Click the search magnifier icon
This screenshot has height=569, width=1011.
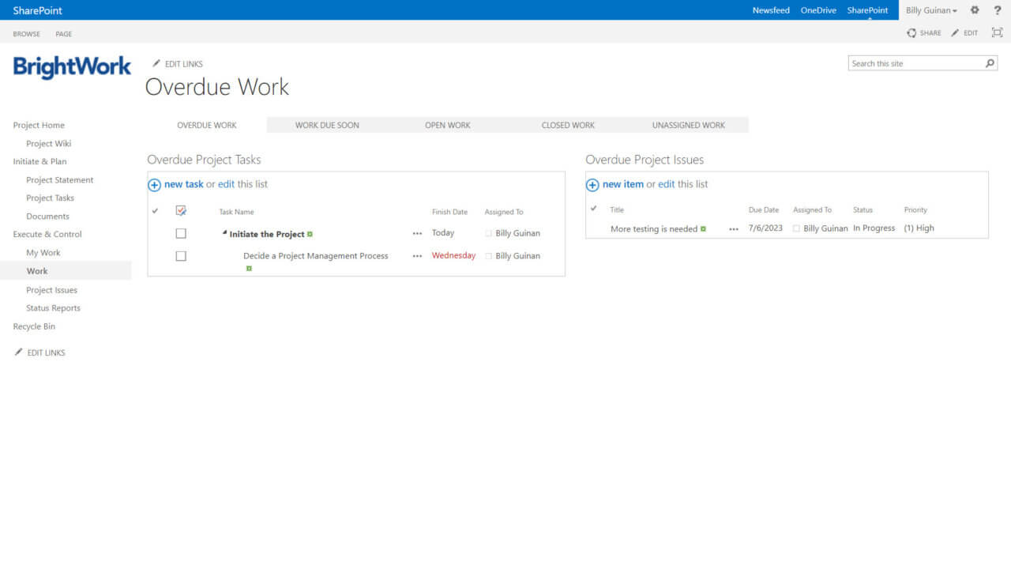pos(990,62)
